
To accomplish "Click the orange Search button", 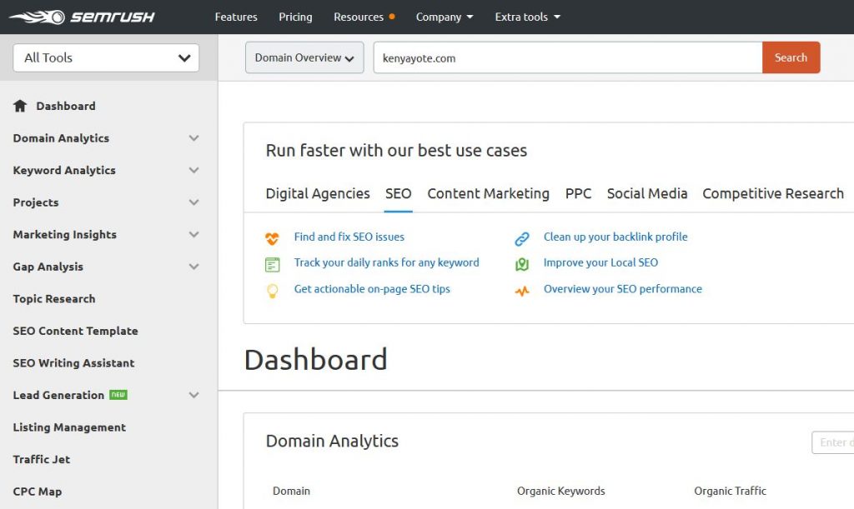I will (x=791, y=57).
